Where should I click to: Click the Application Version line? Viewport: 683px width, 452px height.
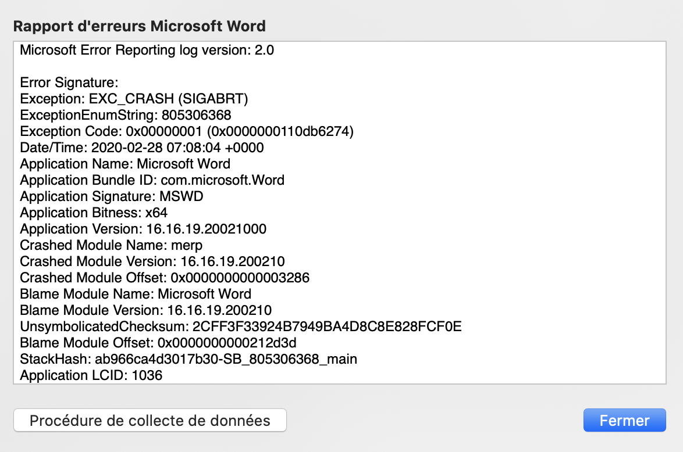click(x=143, y=229)
